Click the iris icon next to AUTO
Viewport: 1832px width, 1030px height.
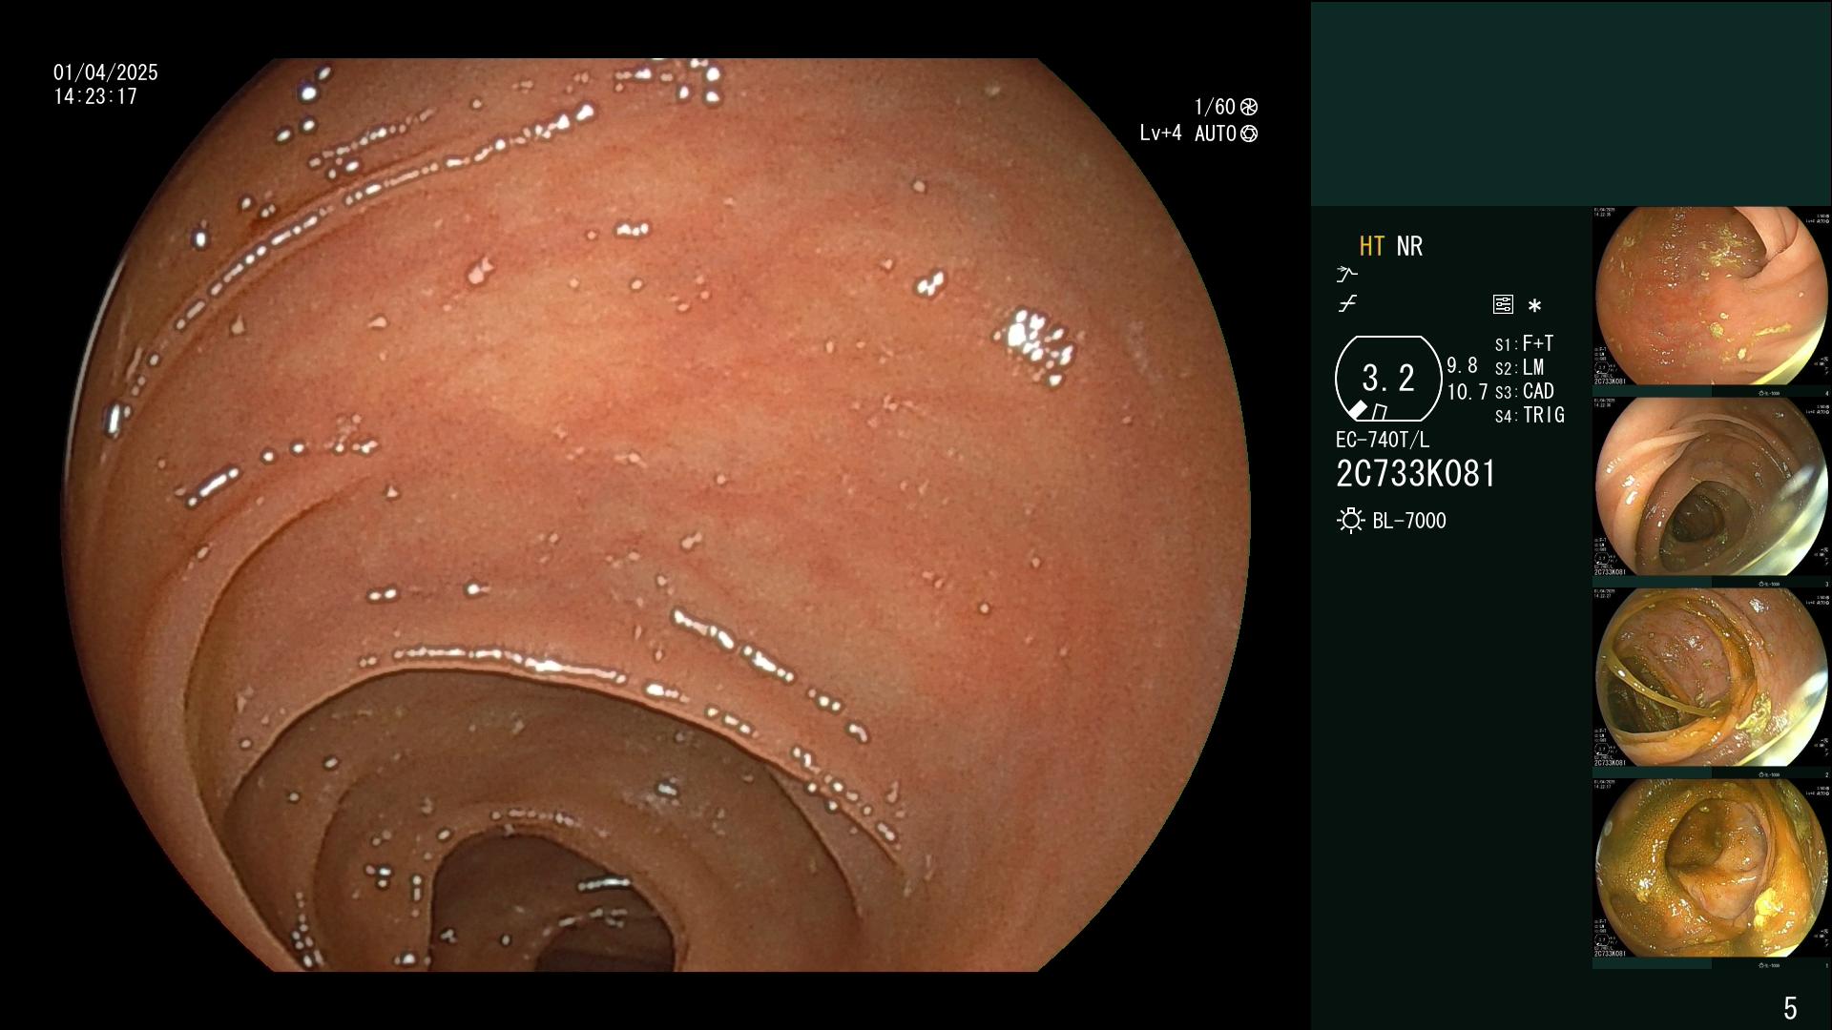pos(1248,134)
